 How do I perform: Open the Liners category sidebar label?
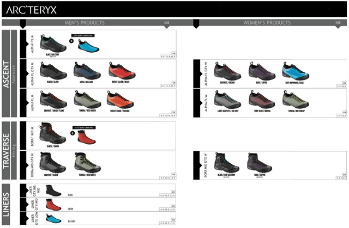click(x=6, y=205)
